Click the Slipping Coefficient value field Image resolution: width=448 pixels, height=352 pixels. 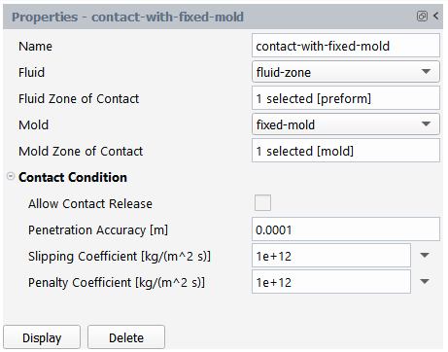(331, 256)
